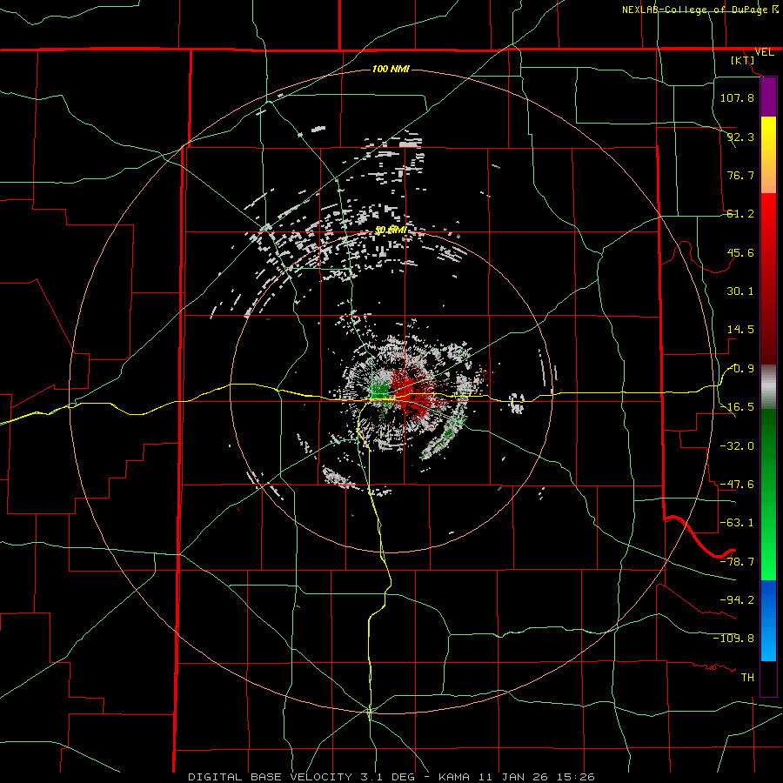Screen dimensions: 783x783
Task: Click the VEL legend title
Action: [x=764, y=52]
